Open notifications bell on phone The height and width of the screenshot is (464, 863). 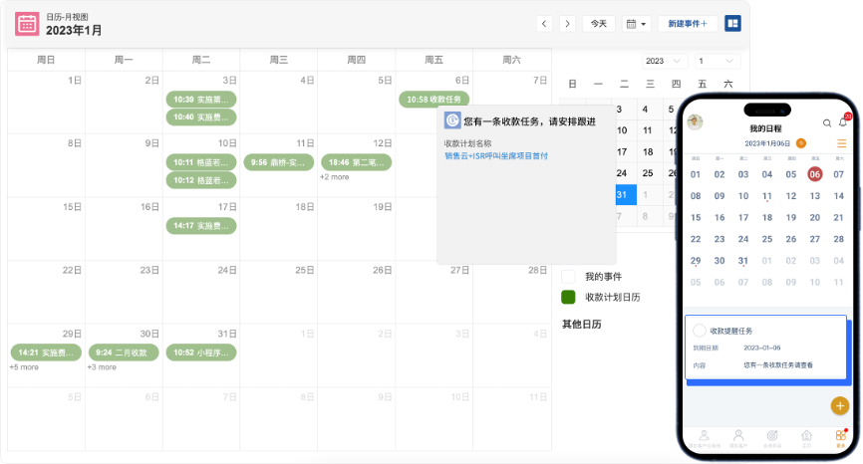coord(842,122)
